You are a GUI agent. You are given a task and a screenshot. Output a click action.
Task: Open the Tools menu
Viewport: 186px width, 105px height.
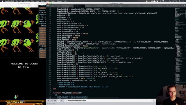click(47, 1)
